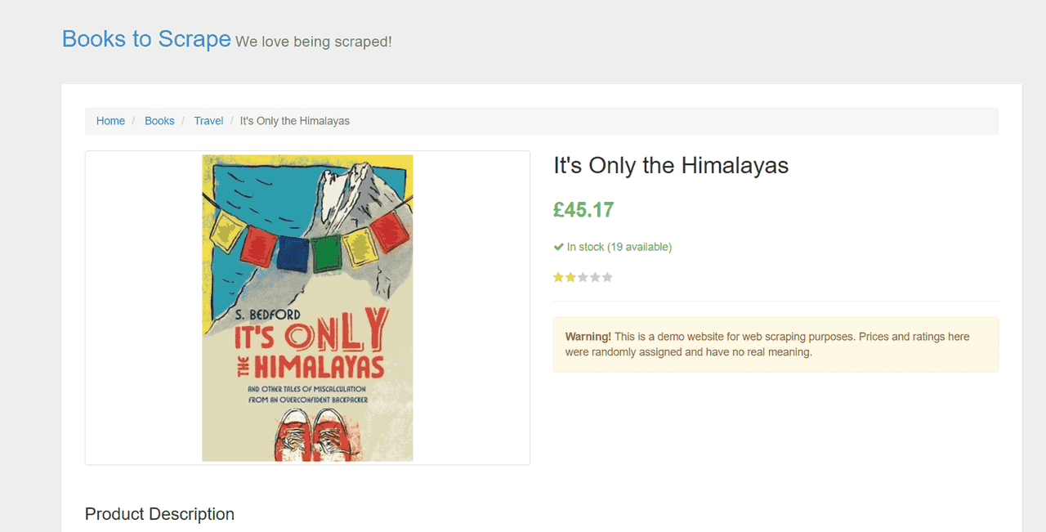Open the Books breadcrumb link
This screenshot has width=1046, height=532.
159,121
